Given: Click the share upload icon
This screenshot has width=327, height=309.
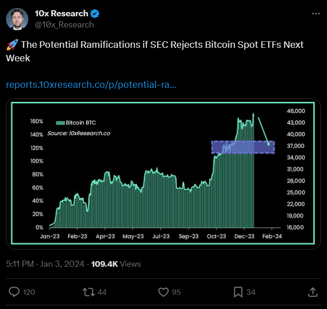Looking at the screenshot, I should [313, 292].
